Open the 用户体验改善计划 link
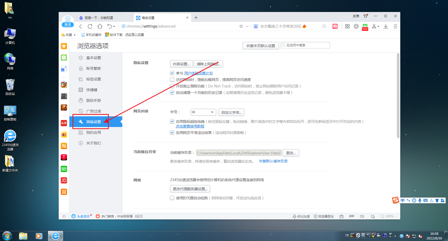The image size is (448, 241). (198, 73)
